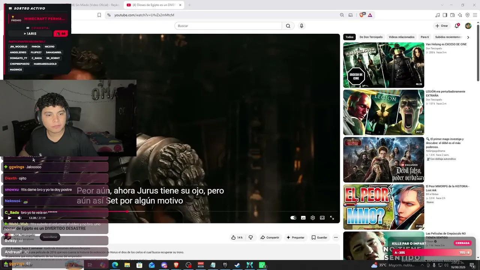Open Brave Wallet icon
This screenshot has height=270, width=480.
(x=452, y=15)
